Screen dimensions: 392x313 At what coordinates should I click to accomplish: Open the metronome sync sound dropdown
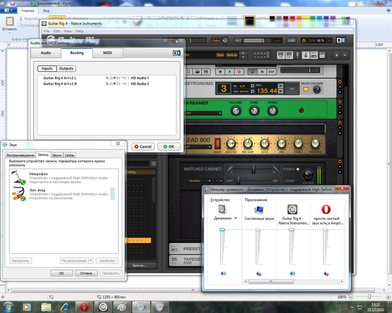[x=252, y=91]
